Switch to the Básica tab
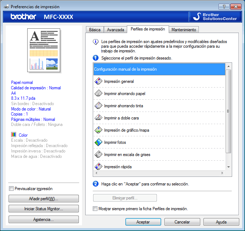Image resolution: width=245 pixels, height=231 pixels. click(95, 29)
